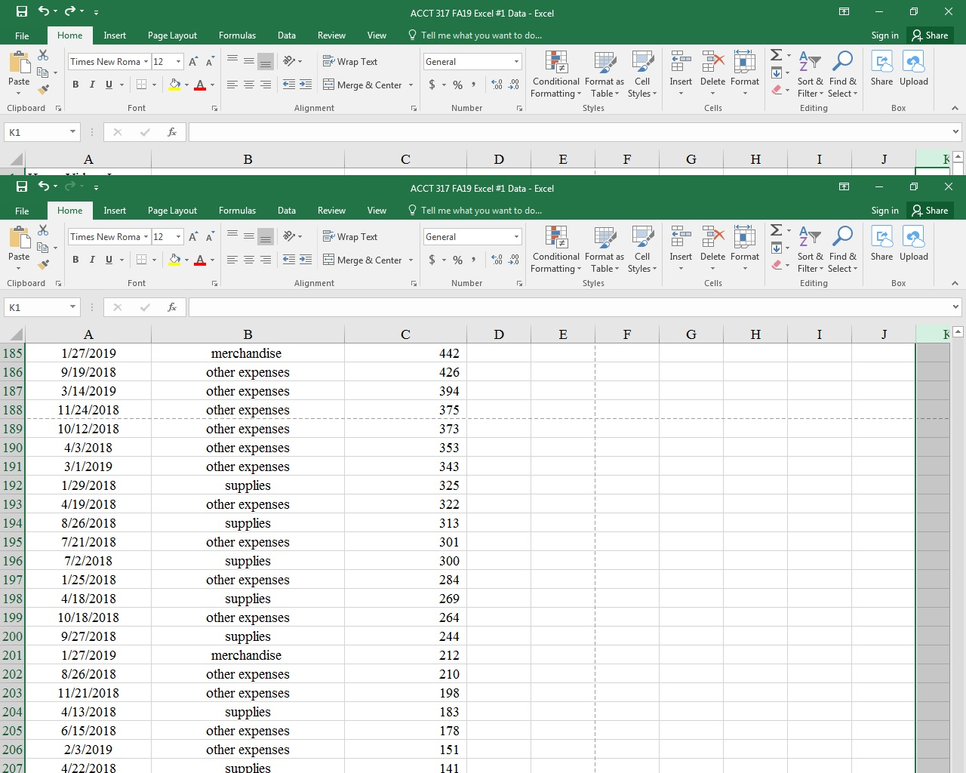Toggle Italic in front window ribbon
The height and width of the screenshot is (773, 966).
pyautogui.click(x=92, y=260)
